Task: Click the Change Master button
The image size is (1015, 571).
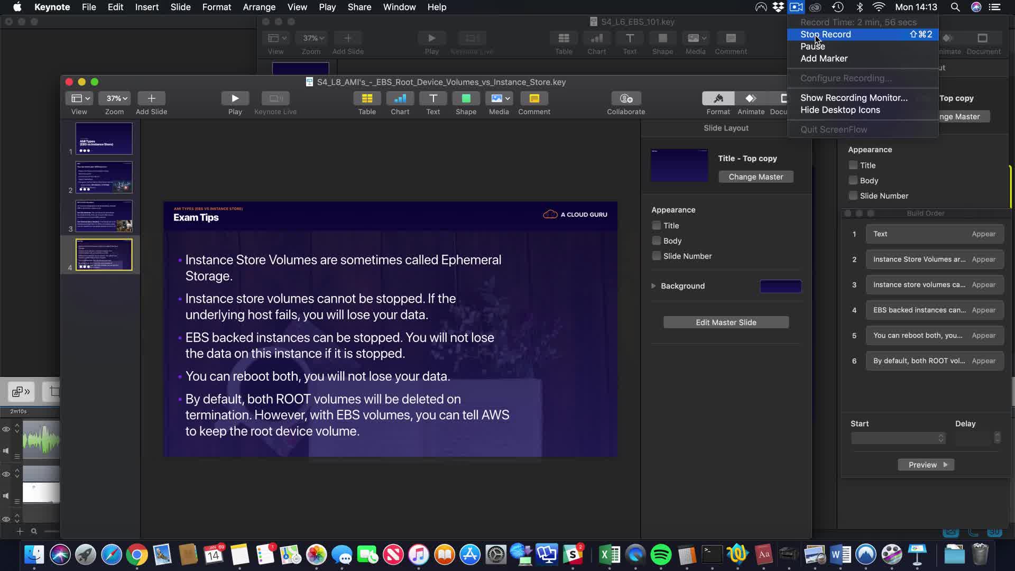Action: point(755,177)
